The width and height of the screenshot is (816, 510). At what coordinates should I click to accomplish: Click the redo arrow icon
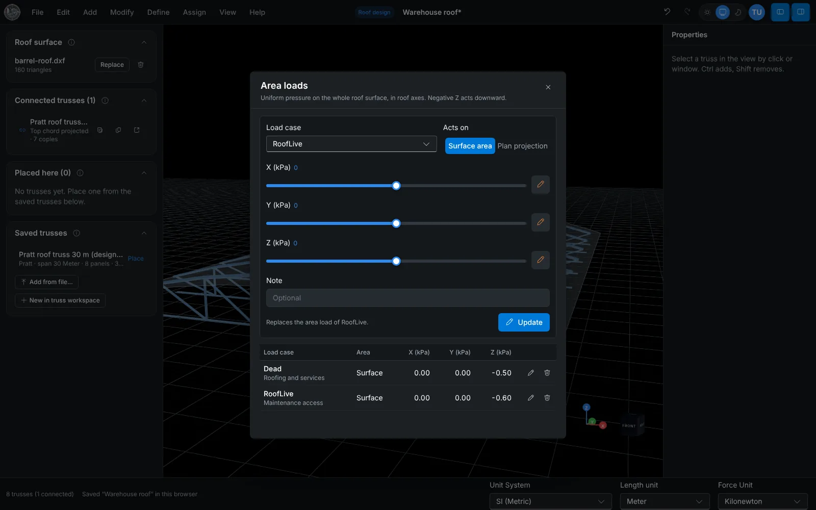click(687, 12)
